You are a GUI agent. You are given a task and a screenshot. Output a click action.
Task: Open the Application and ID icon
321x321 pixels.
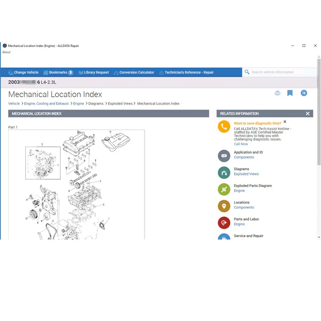tap(224, 156)
